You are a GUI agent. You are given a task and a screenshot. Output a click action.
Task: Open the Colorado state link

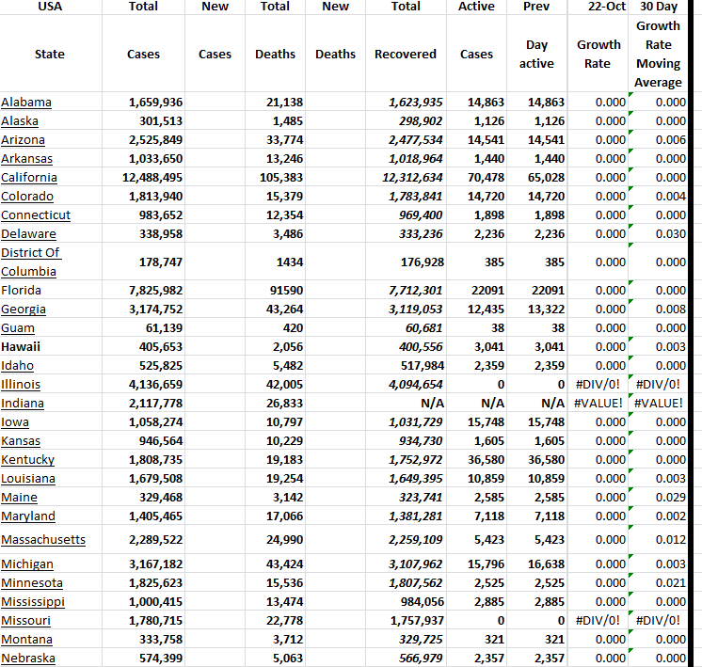coord(27,197)
